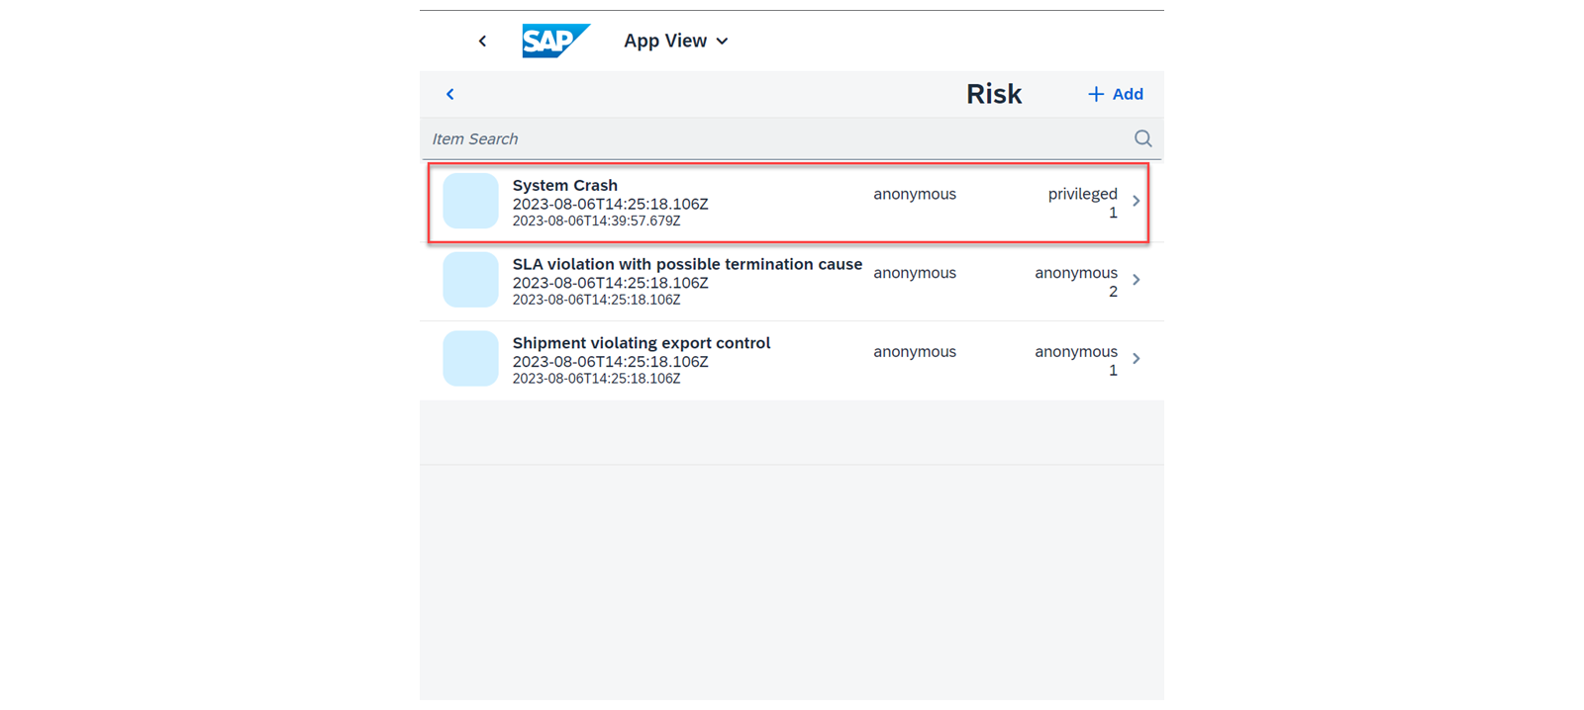Expand SLA violation row chevron
Image resolution: width=1584 pixels, height=710 pixels.
[x=1137, y=280]
